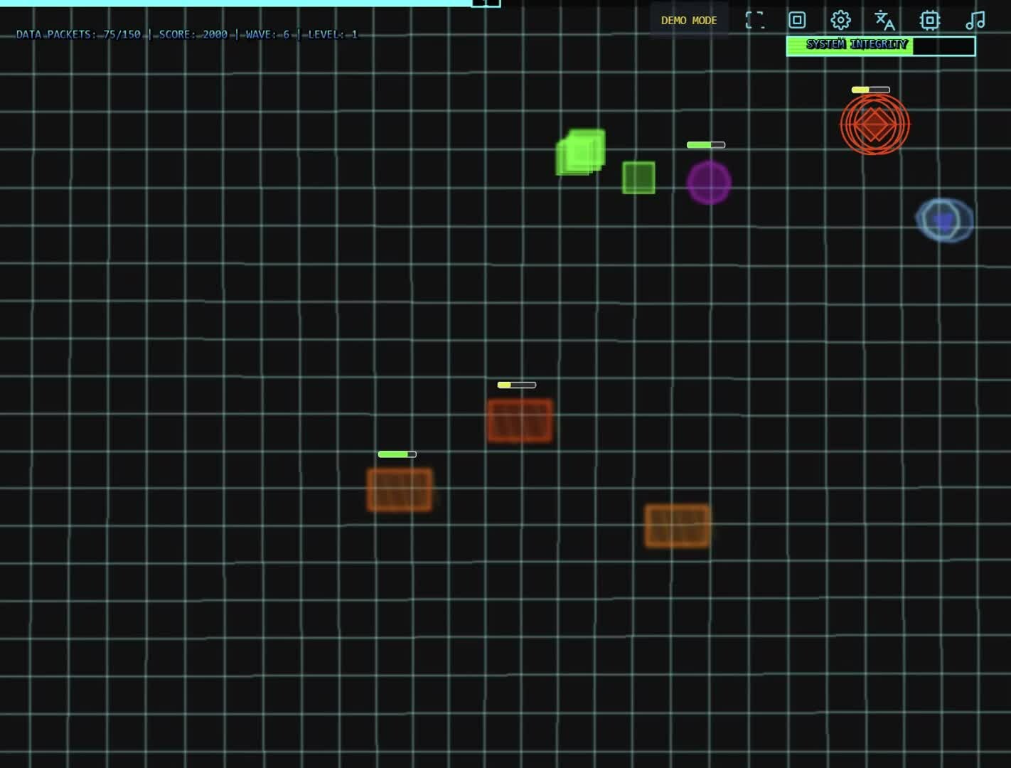Click the orange block without a health bar

677,526
